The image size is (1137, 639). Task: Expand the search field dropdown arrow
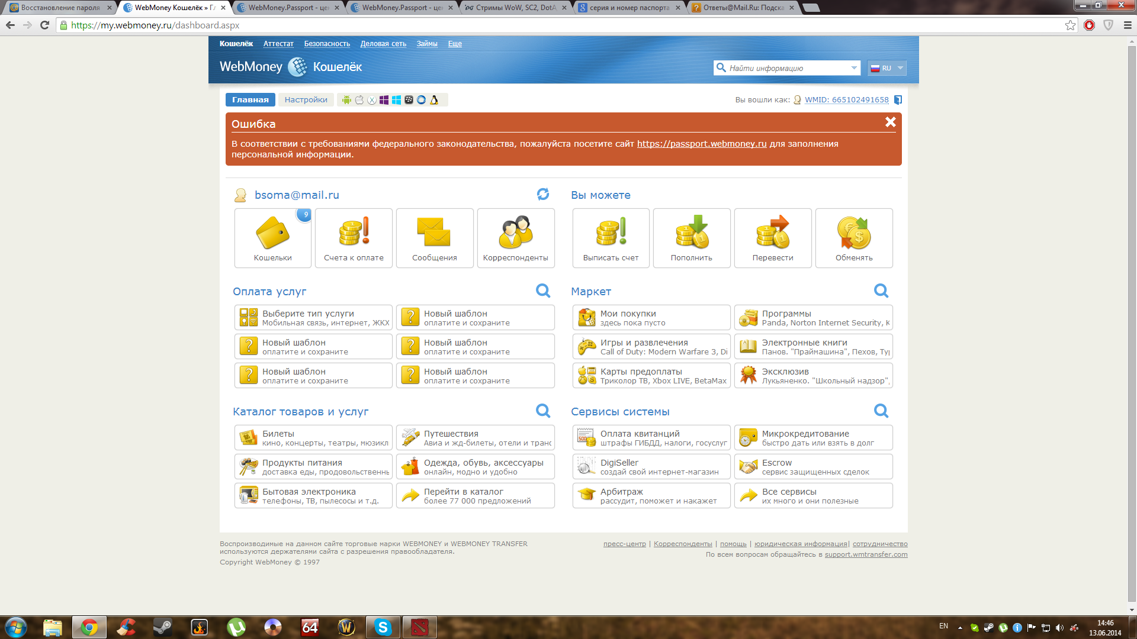854,68
